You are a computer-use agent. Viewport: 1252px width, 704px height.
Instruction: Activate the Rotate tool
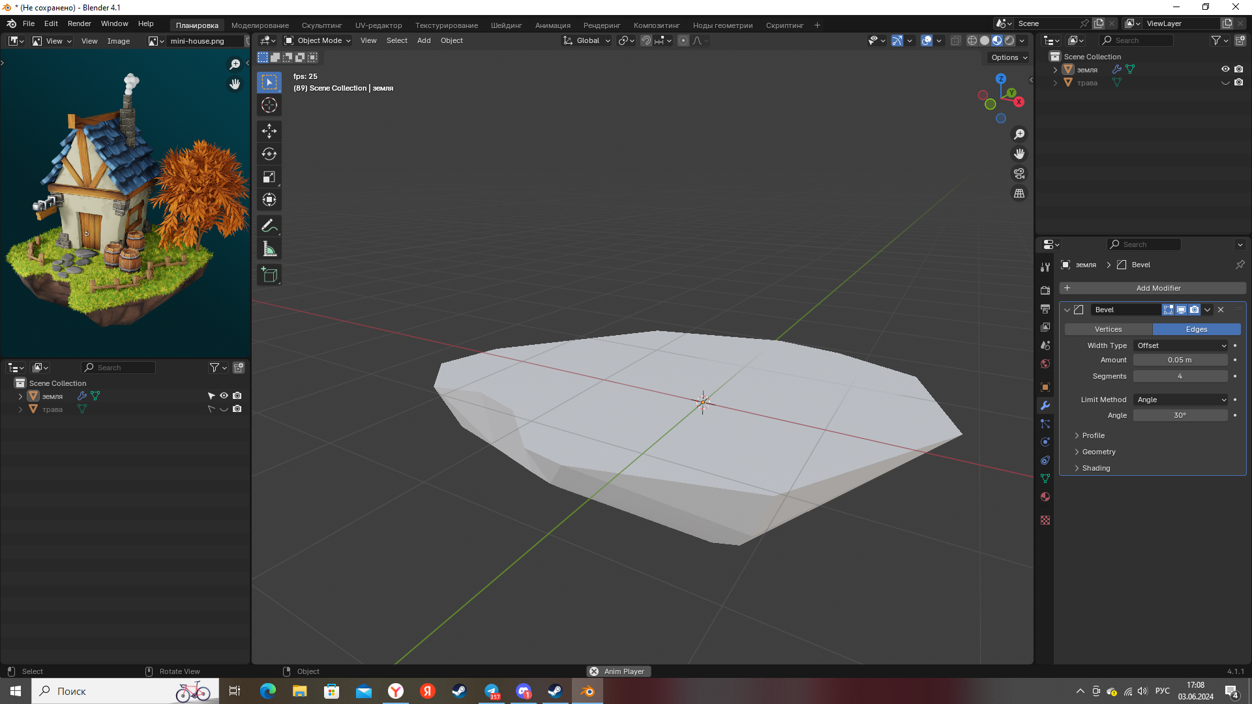[x=269, y=154]
